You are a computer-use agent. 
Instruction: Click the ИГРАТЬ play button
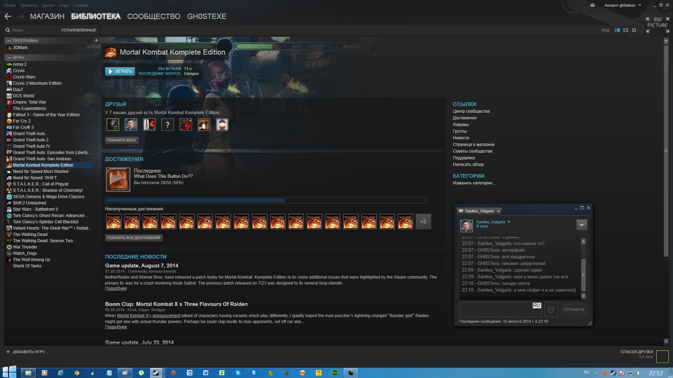click(x=120, y=71)
